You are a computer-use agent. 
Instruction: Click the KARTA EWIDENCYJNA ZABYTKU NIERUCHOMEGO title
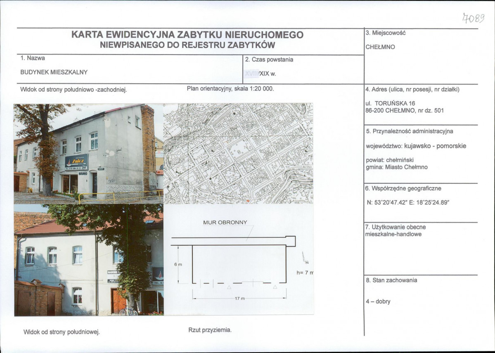[x=187, y=35]
